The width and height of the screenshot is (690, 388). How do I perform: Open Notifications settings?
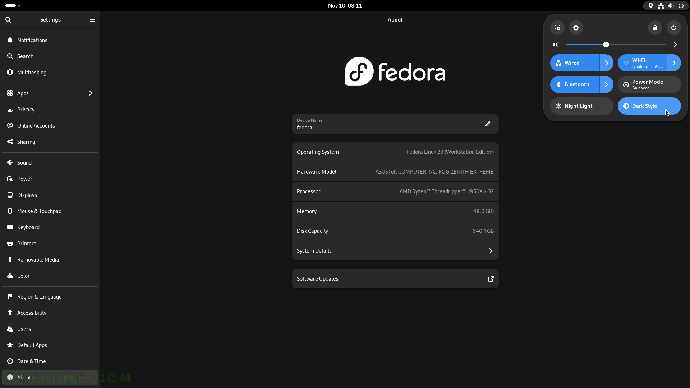pyautogui.click(x=50, y=40)
